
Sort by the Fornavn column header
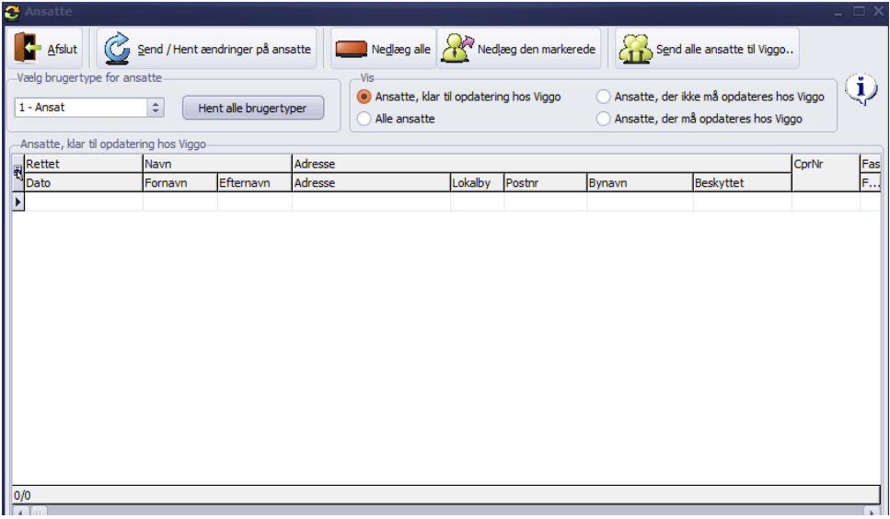[179, 182]
